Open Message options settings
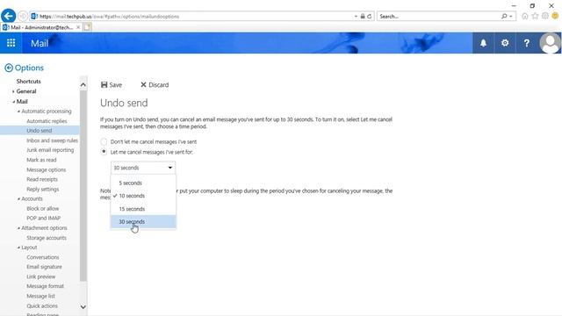This screenshot has width=562, height=316. (x=47, y=169)
